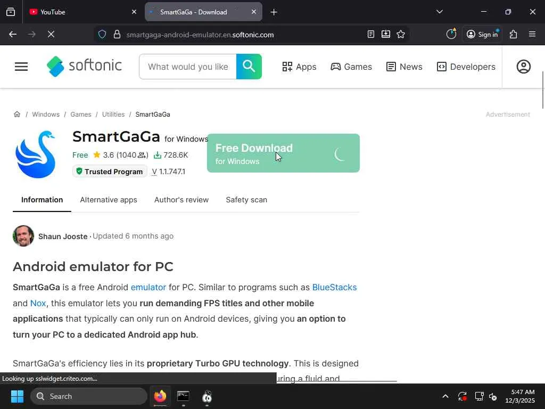
Task: Open the Developers section
Action: [x=466, y=67]
